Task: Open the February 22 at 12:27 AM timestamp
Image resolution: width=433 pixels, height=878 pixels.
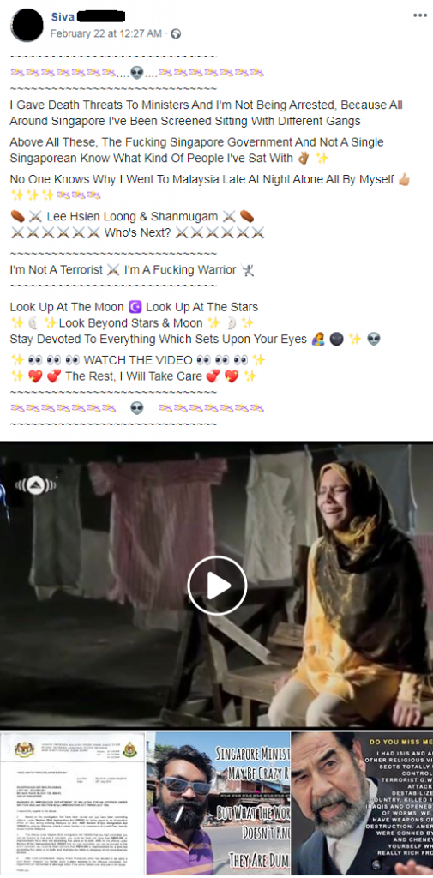Action: point(106,33)
